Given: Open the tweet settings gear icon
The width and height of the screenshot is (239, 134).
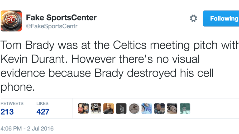Looking at the screenshot, I should (193, 18).
